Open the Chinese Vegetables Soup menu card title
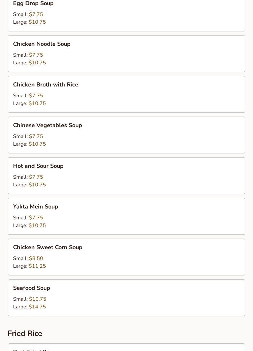 (x=47, y=125)
